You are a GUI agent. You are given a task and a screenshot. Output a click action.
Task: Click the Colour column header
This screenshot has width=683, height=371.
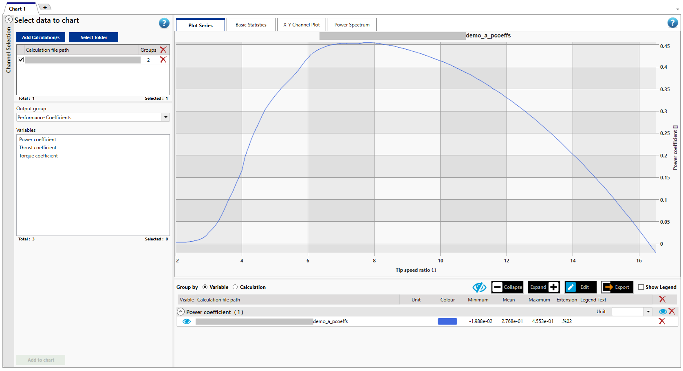(x=447, y=300)
